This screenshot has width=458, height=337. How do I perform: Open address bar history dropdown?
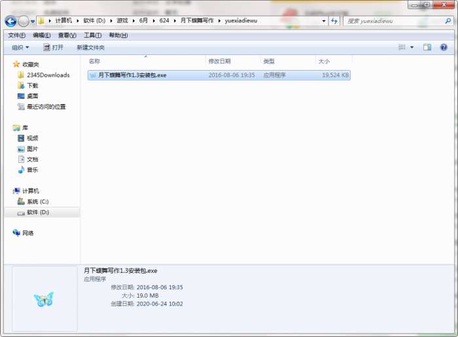coord(324,21)
